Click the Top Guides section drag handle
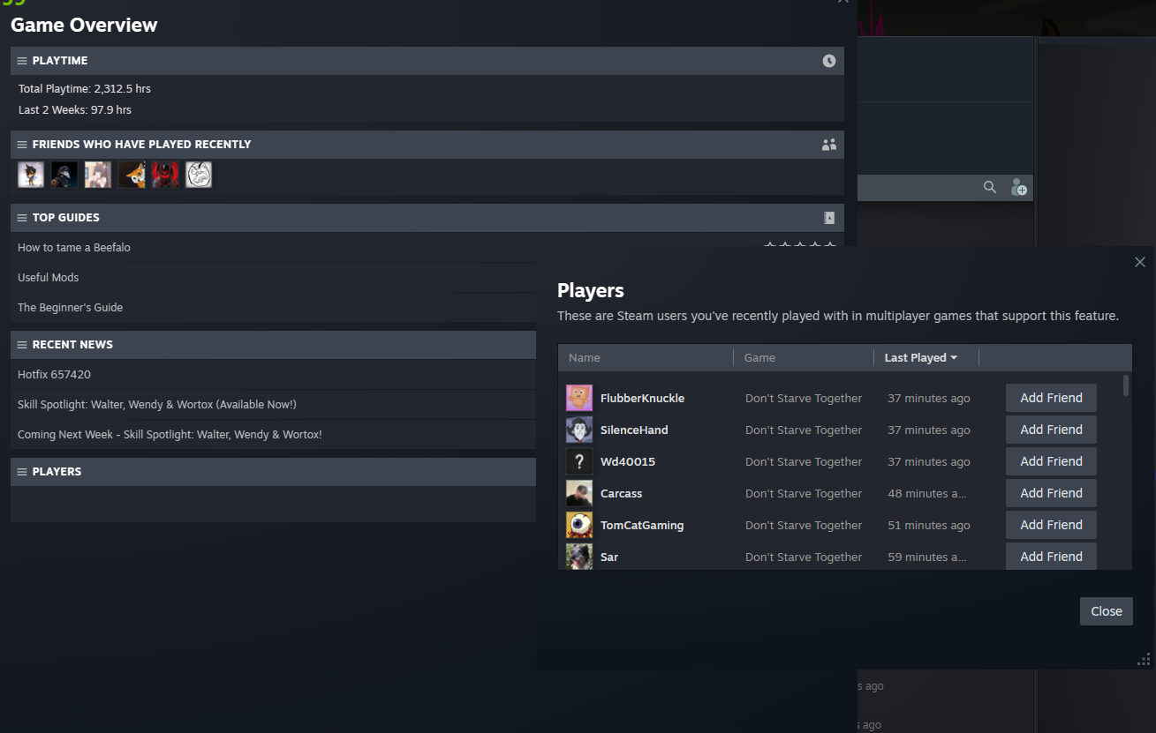Image resolution: width=1156 pixels, height=733 pixels. pos(22,218)
